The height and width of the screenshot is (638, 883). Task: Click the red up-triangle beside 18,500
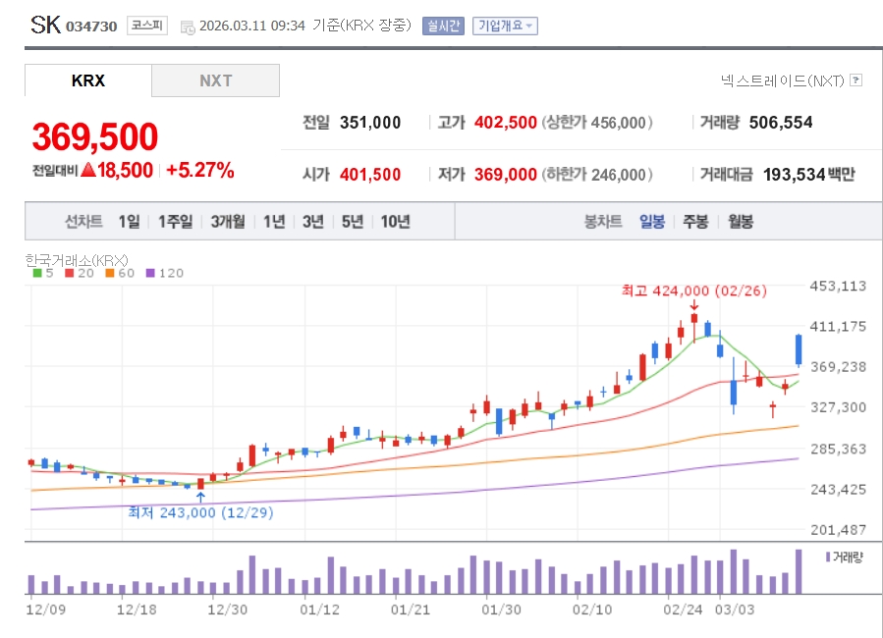pos(87,171)
